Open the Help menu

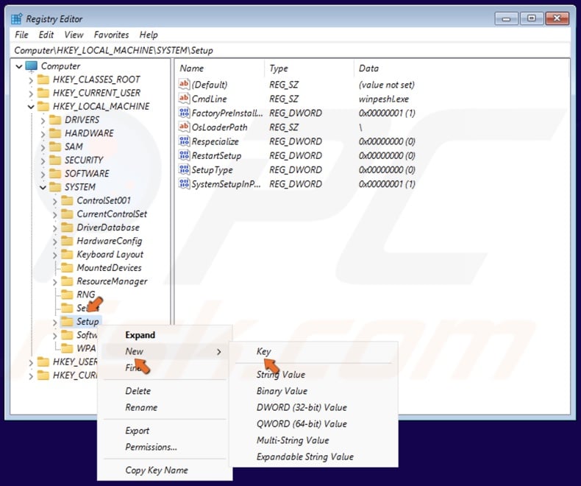coord(149,35)
